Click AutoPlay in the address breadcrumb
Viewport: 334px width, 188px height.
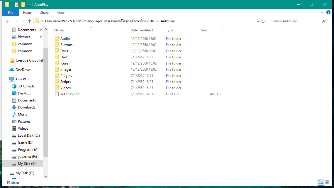[x=168, y=21]
